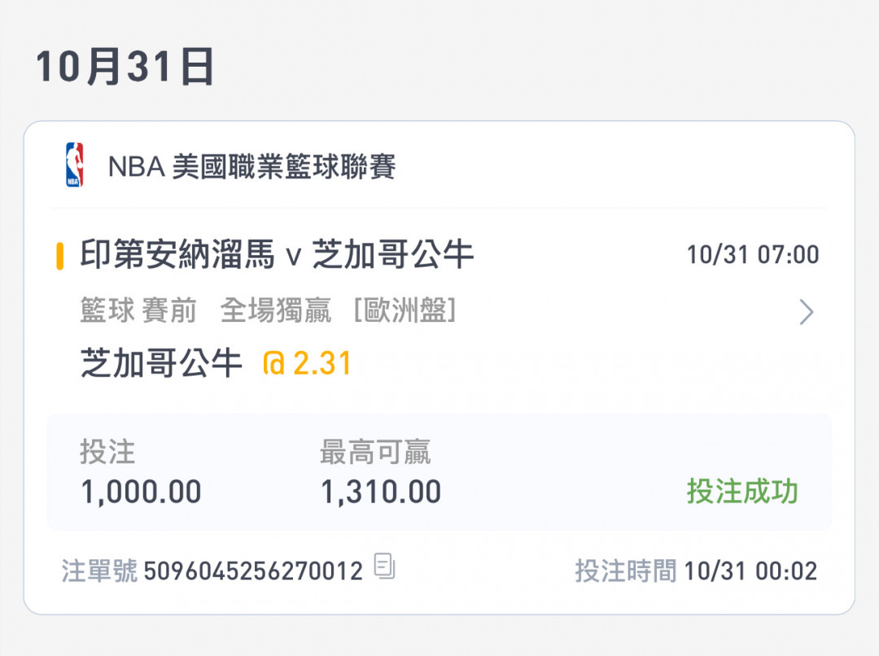Expand bet details with the right chevron
879x656 pixels.
(806, 312)
